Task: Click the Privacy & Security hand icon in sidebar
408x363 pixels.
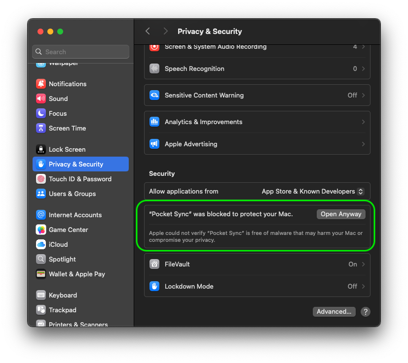Action: (41, 164)
